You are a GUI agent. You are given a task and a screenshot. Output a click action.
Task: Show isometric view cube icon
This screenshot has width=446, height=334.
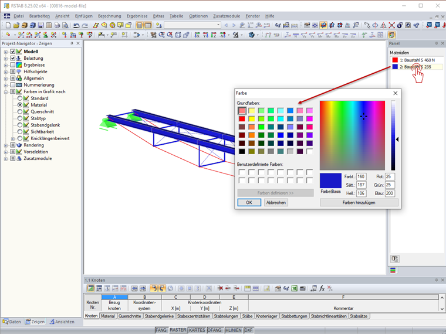click(x=178, y=35)
